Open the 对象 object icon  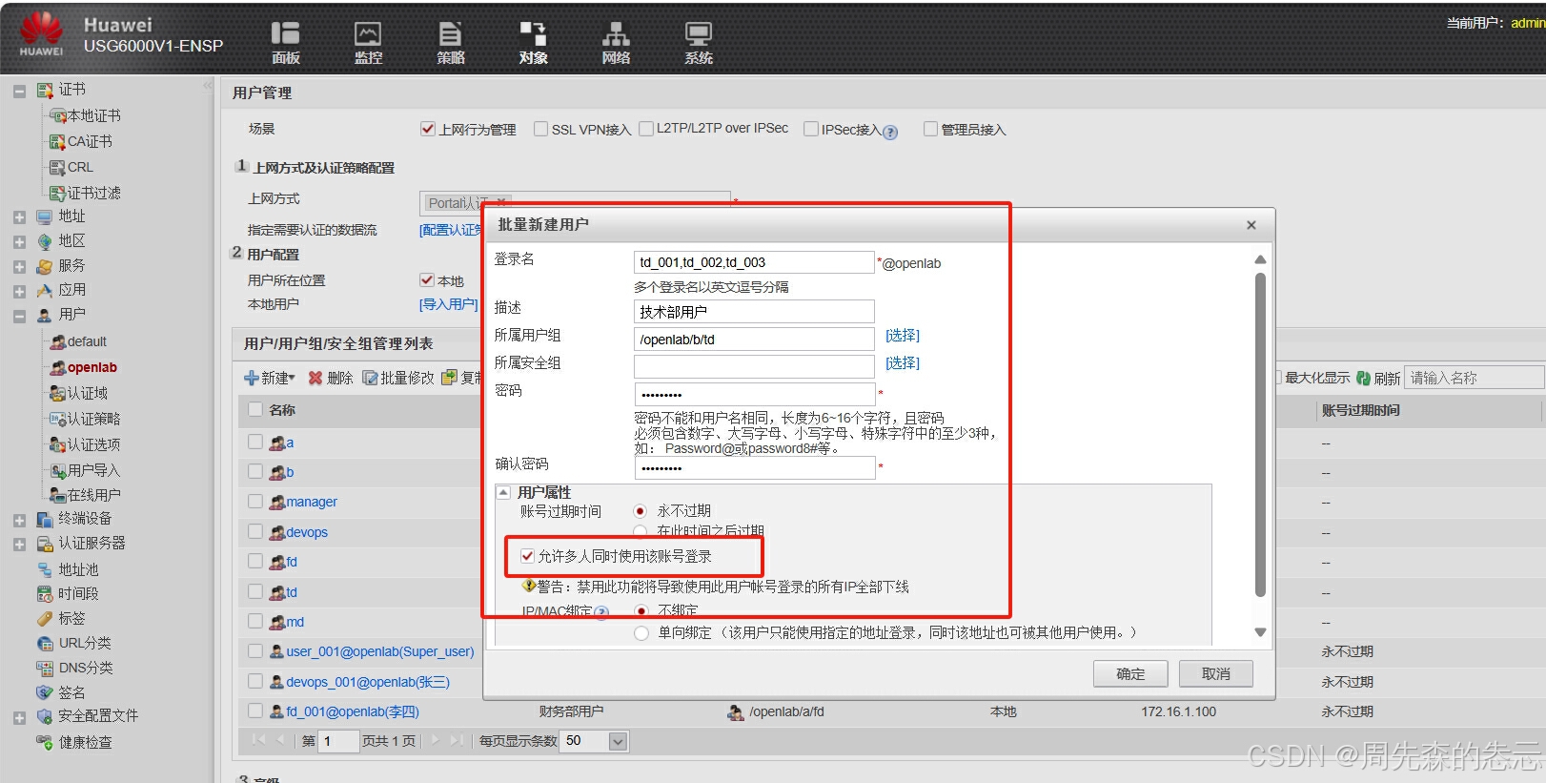pos(533,33)
